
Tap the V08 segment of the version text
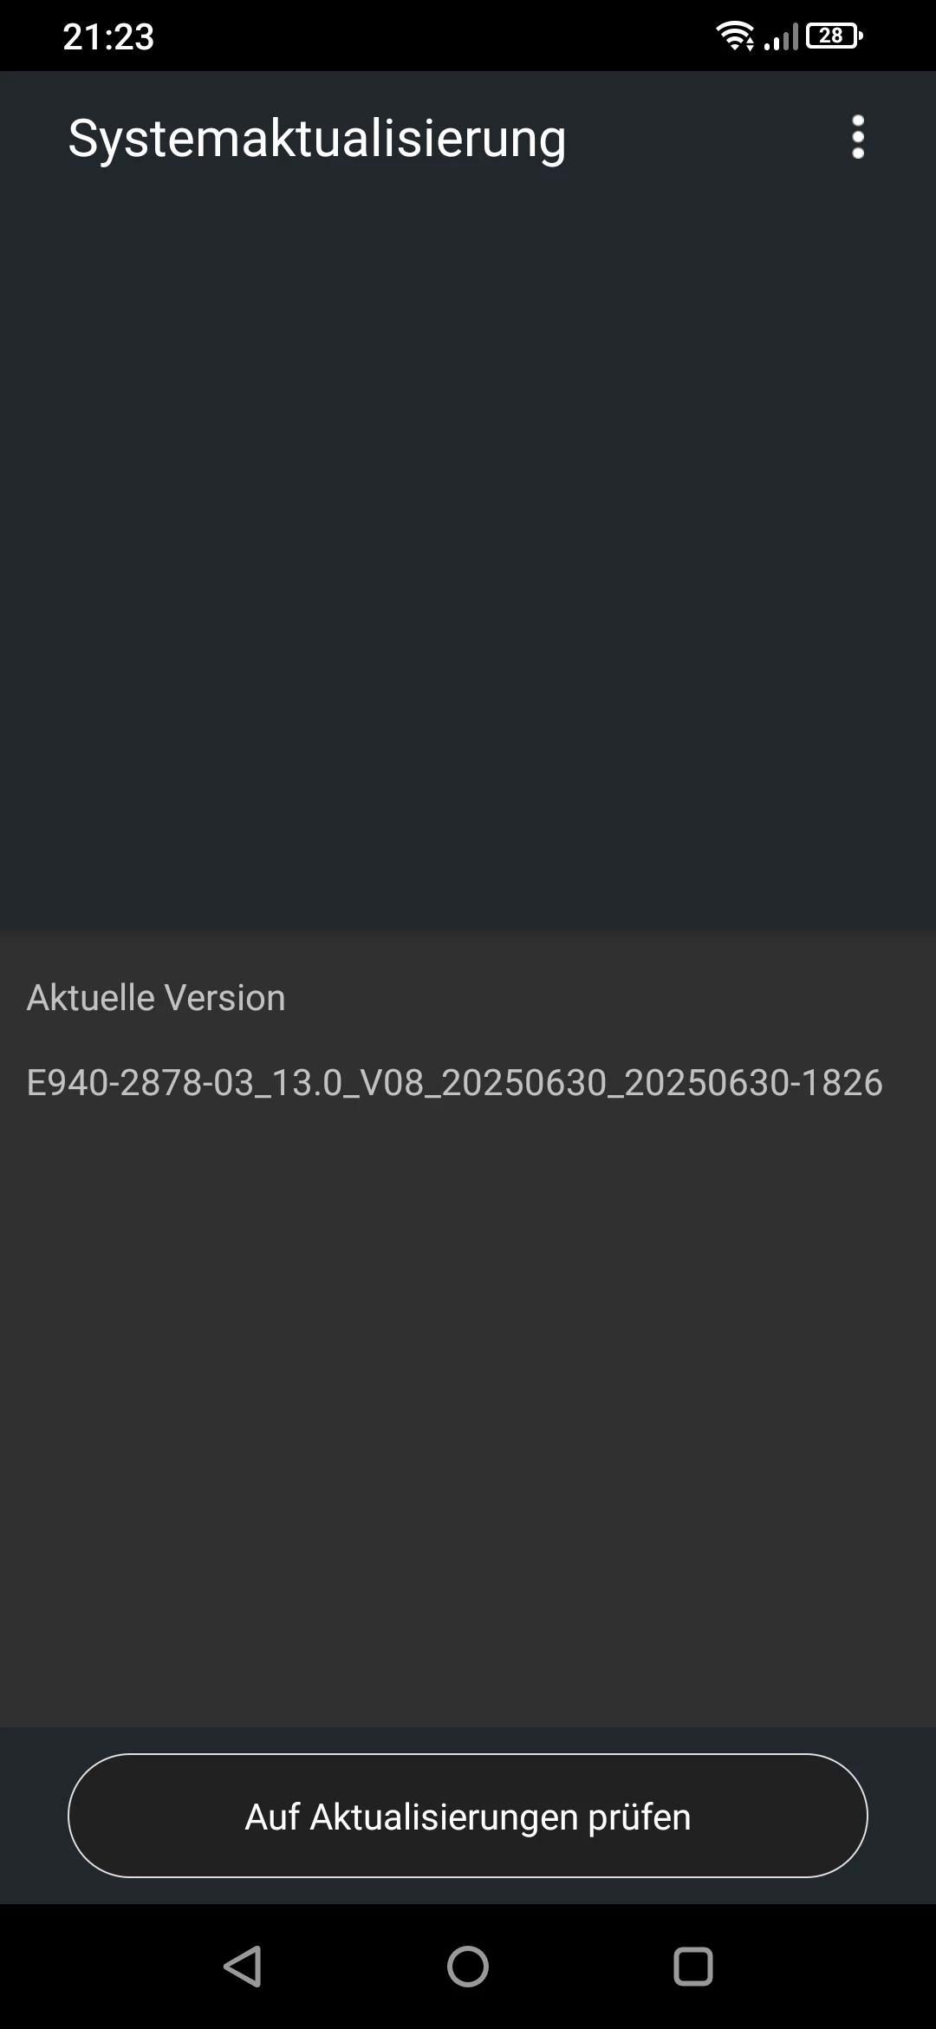click(x=391, y=1082)
